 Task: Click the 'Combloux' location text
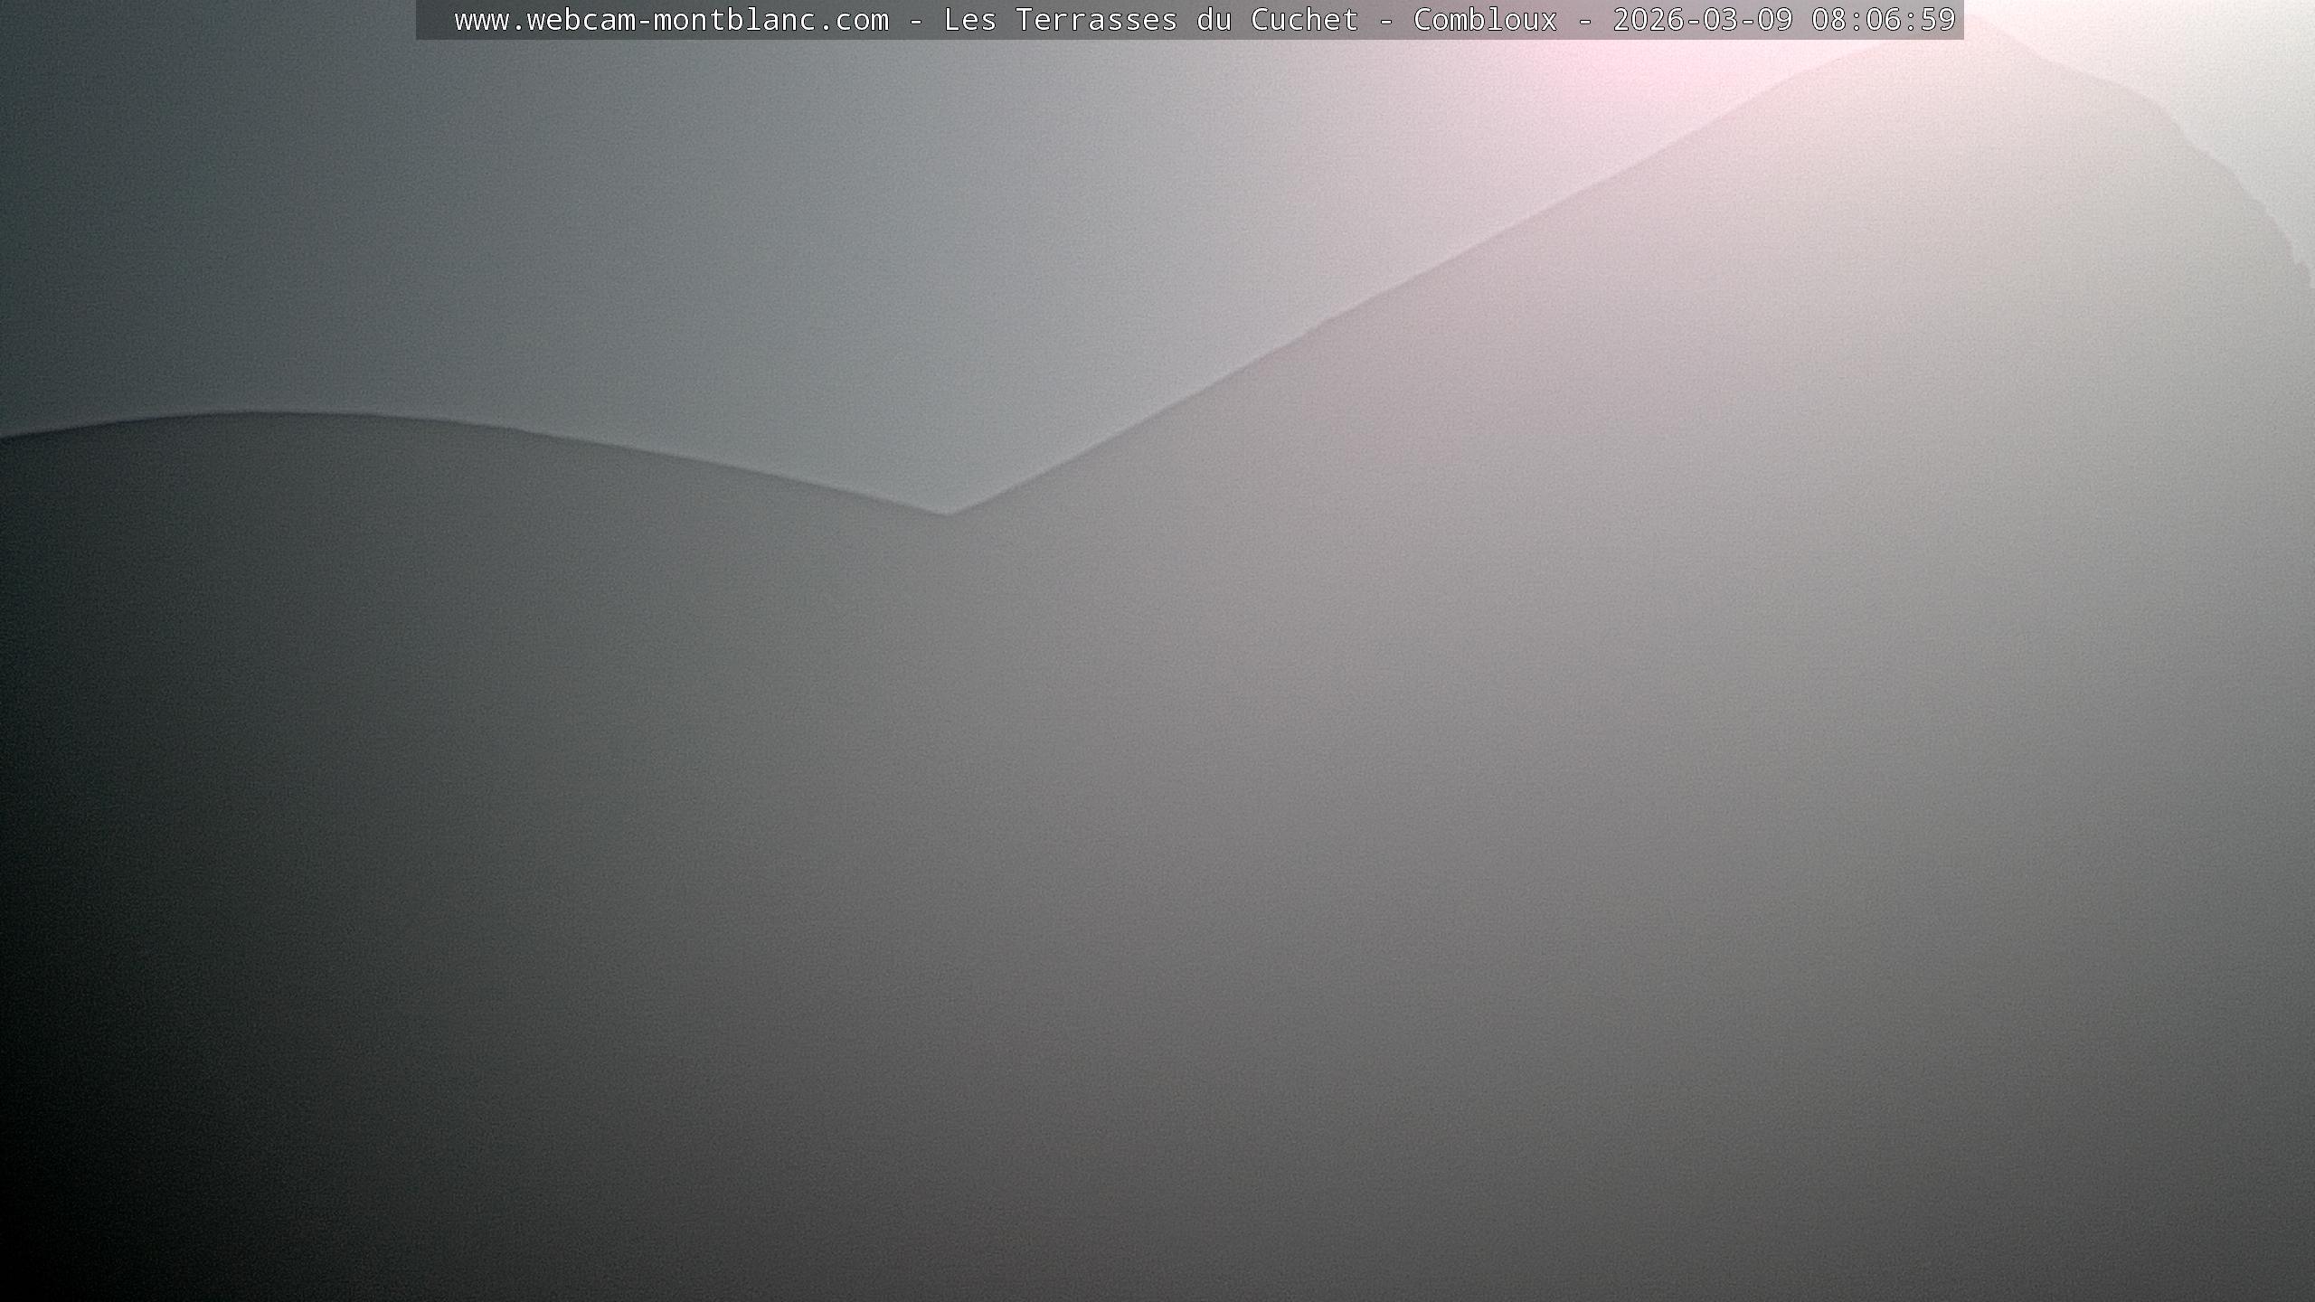pyautogui.click(x=1485, y=20)
